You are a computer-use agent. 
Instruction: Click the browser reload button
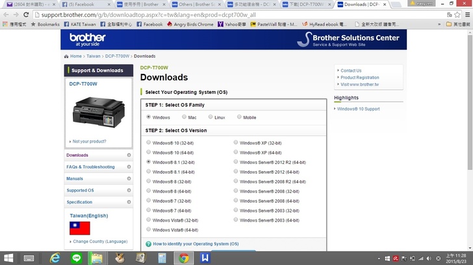click(x=26, y=14)
